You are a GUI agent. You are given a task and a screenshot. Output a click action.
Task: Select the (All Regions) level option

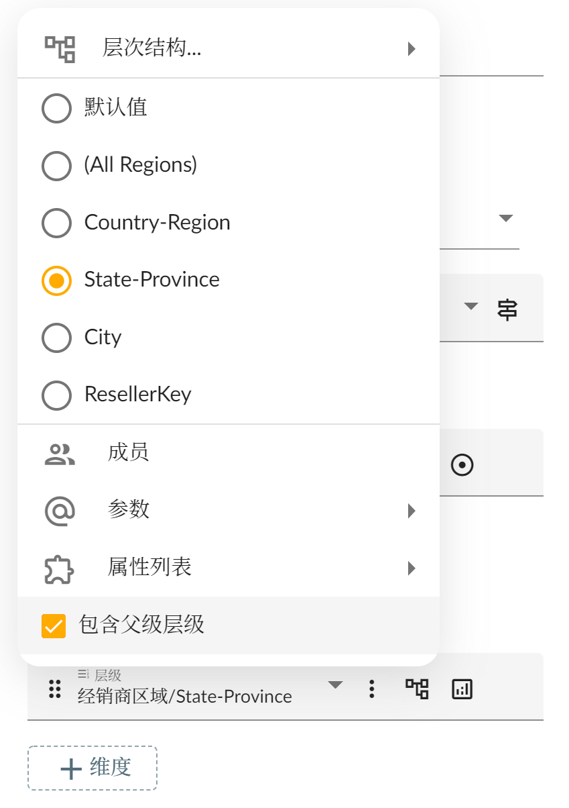pos(56,166)
